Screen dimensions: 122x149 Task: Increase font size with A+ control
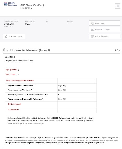tap(116, 50)
